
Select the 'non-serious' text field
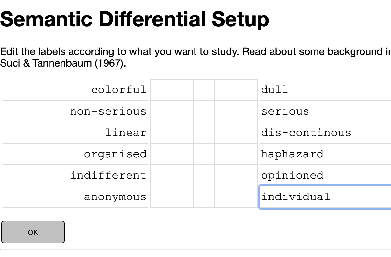[108, 111]
